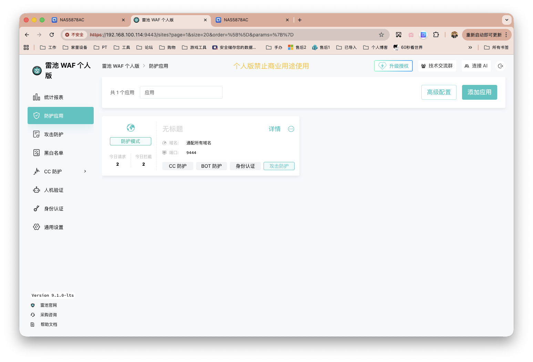This screenshot has height=362, width=533.
Task: Open the 统计报表 sidebar icon
Action: coord(37,97)
